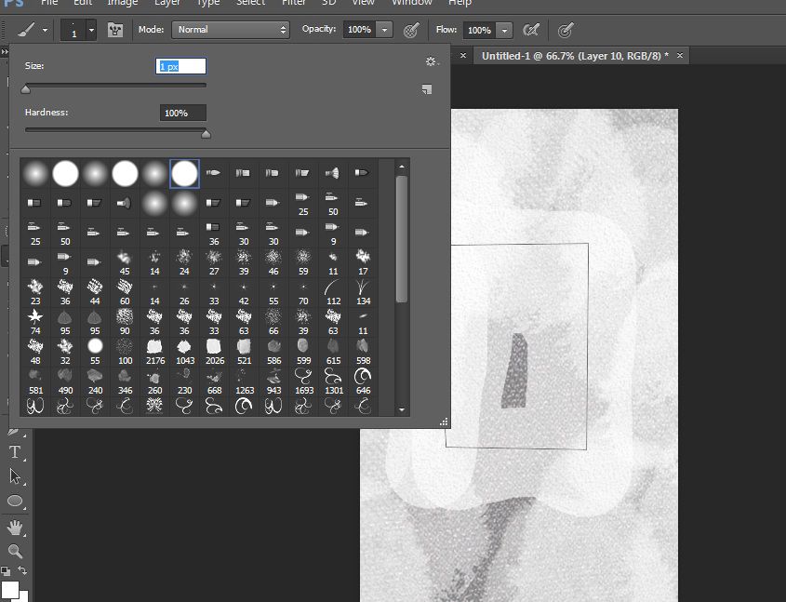This screenshot has height=602, width=786.
Task: Choose the splatter brush labeled 45
Action: click(x=125, y=262)
